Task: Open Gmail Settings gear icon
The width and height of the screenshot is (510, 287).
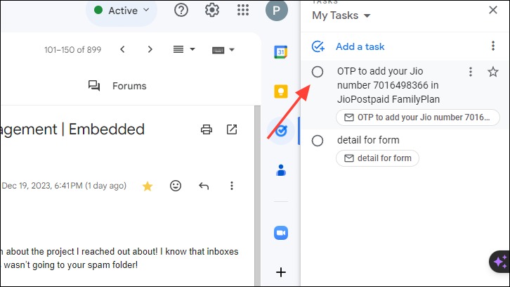Action: [x=211, y=10]
